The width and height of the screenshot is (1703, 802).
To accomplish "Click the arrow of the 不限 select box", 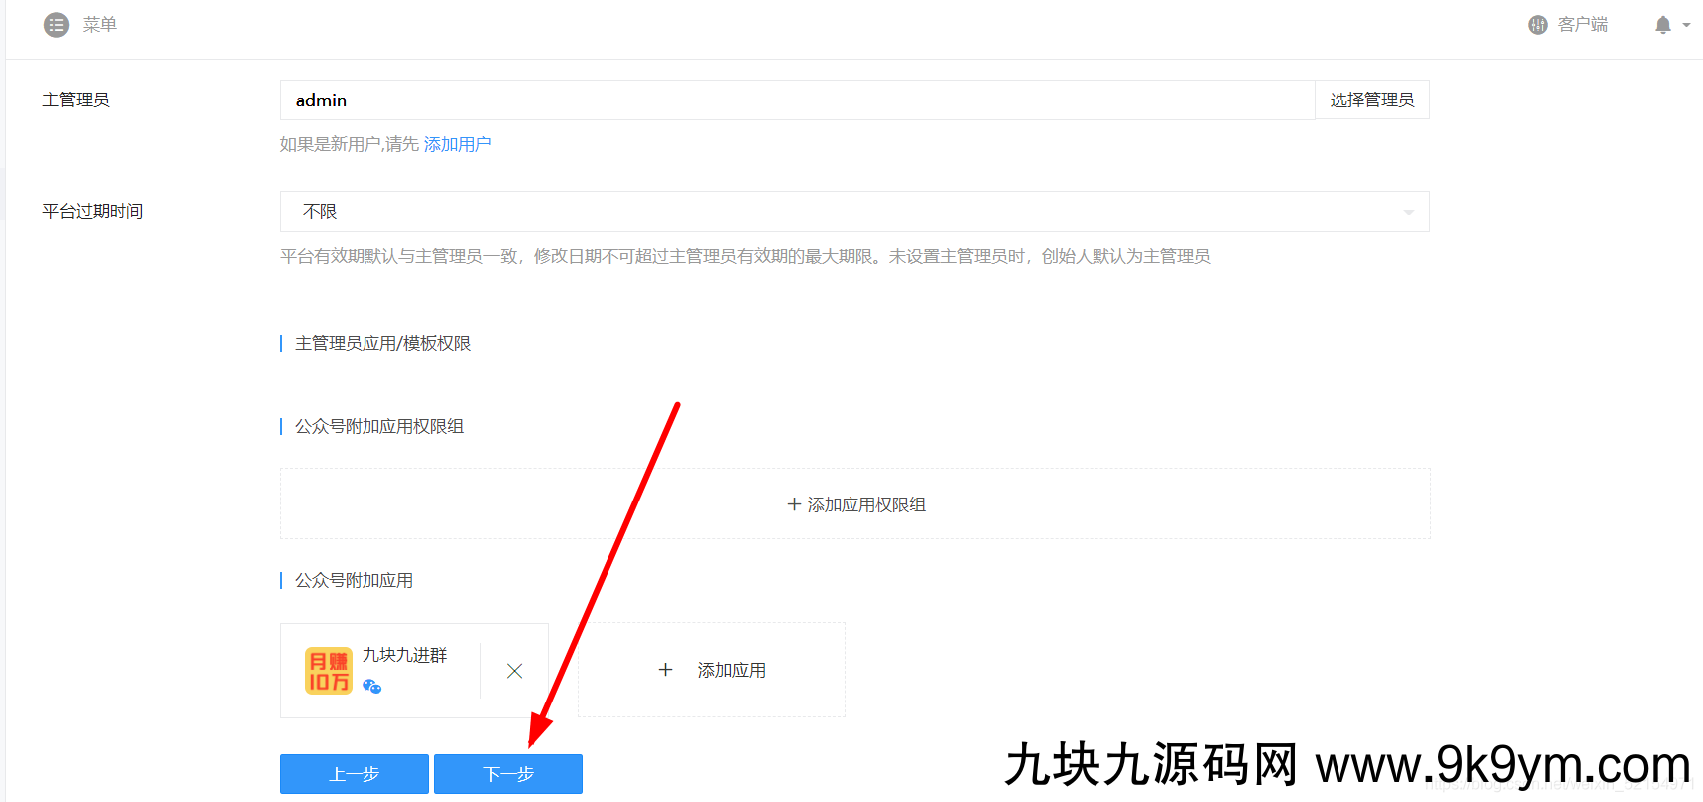I will [x=1408, y=212].
